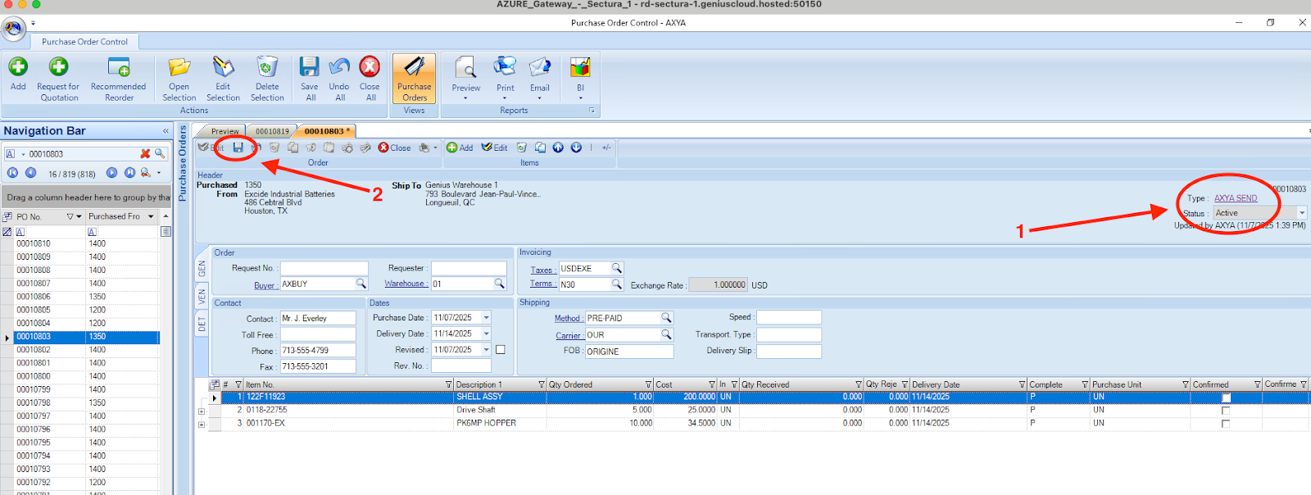Open the BI report icon

(x=580, y=67)
